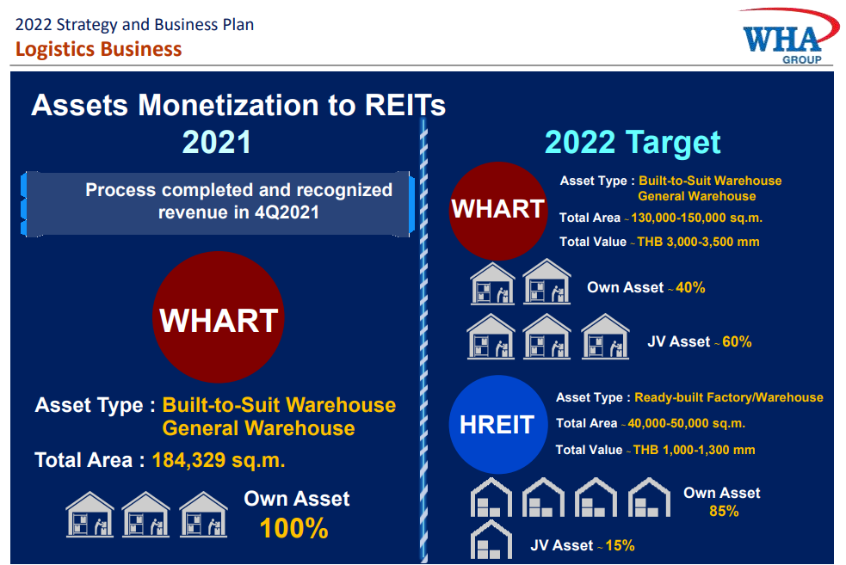
Task: Click the factory icon nearest 'Own Asset 85%'
Action: (650, 497)
